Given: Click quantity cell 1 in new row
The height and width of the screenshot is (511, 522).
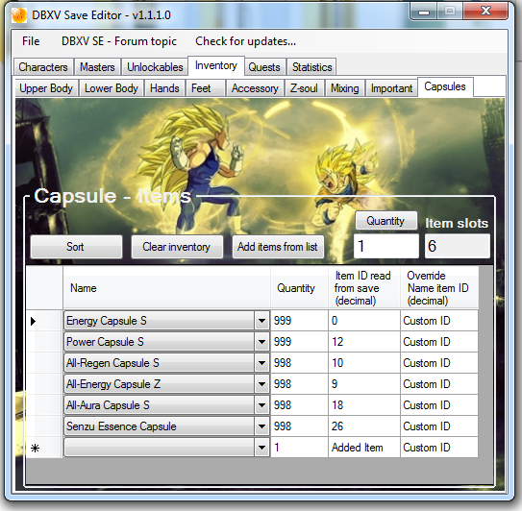Looking at the screenshot, I should (299, 448).
